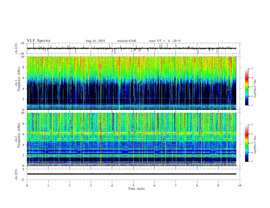This screenshot has height=208, width=270.
Task: Click the ch.1 PSD color scale bar
Action: pos(246,87)
